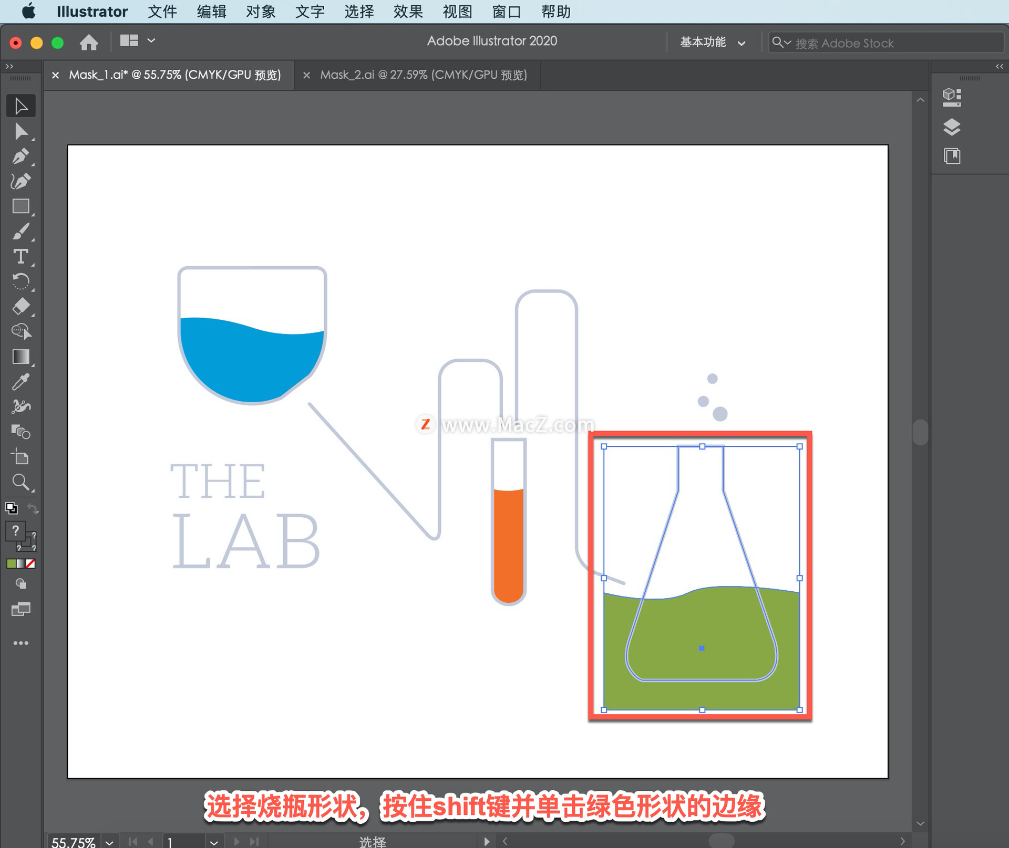
Task: Select the Selection tool arrow
Action: tap(21, 106)
